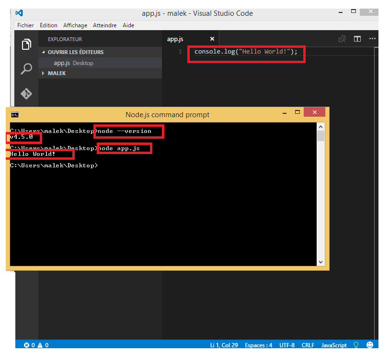Click the lightbulb icon in the status bar
Viewport: 389px width, 353px height.
point(356,345)
